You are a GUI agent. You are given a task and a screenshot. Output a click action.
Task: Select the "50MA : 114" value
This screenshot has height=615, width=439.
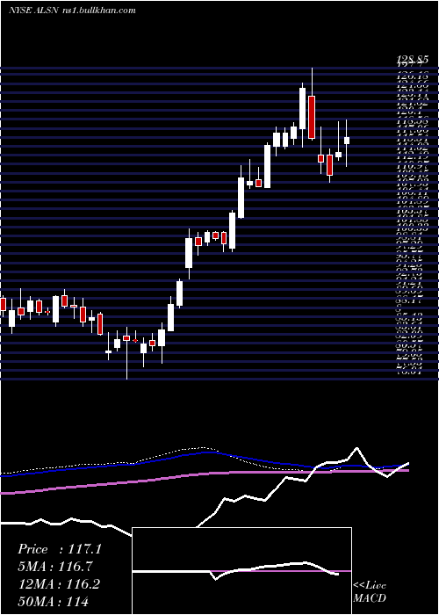tap(53, 601)
